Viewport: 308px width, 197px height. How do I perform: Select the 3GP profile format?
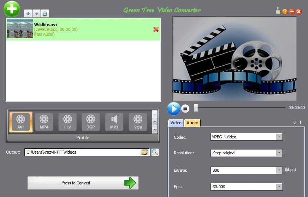(x=91, y=122)
